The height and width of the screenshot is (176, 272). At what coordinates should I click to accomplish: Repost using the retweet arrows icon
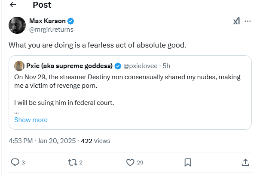[73, 163]
